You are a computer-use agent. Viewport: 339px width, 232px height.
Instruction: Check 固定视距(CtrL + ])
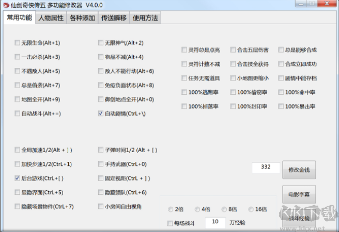click(101, 178)
